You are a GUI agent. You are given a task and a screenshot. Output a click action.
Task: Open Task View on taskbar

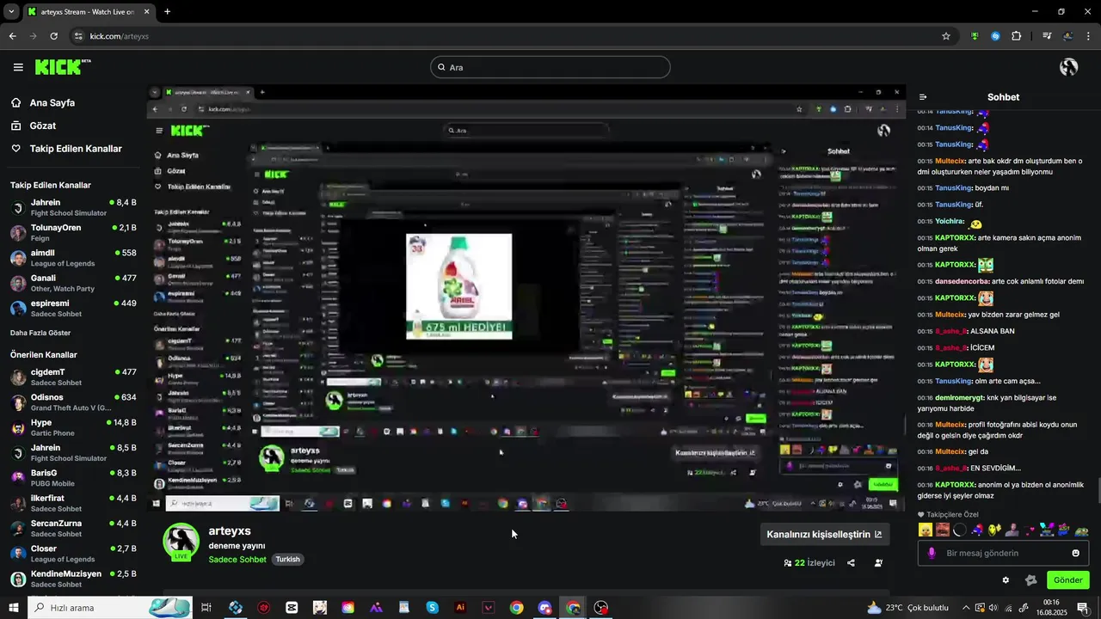[x=206, y=608]
